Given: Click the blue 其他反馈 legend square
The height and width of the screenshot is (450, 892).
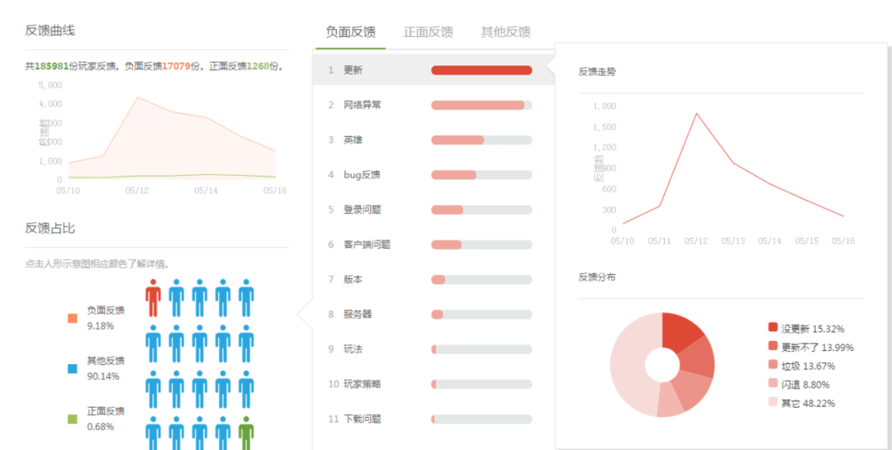Looking at the screenshot, I should pos(72,368).
